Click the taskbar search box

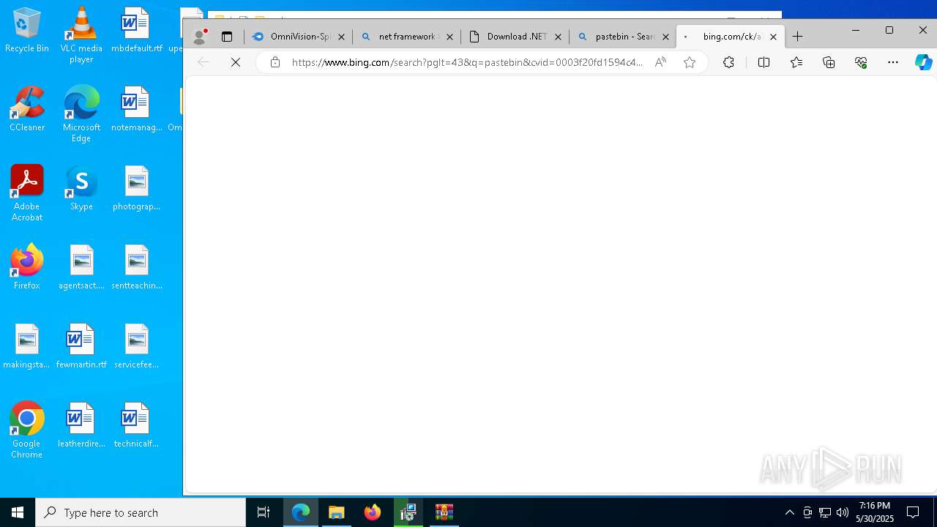pos(141,512)
